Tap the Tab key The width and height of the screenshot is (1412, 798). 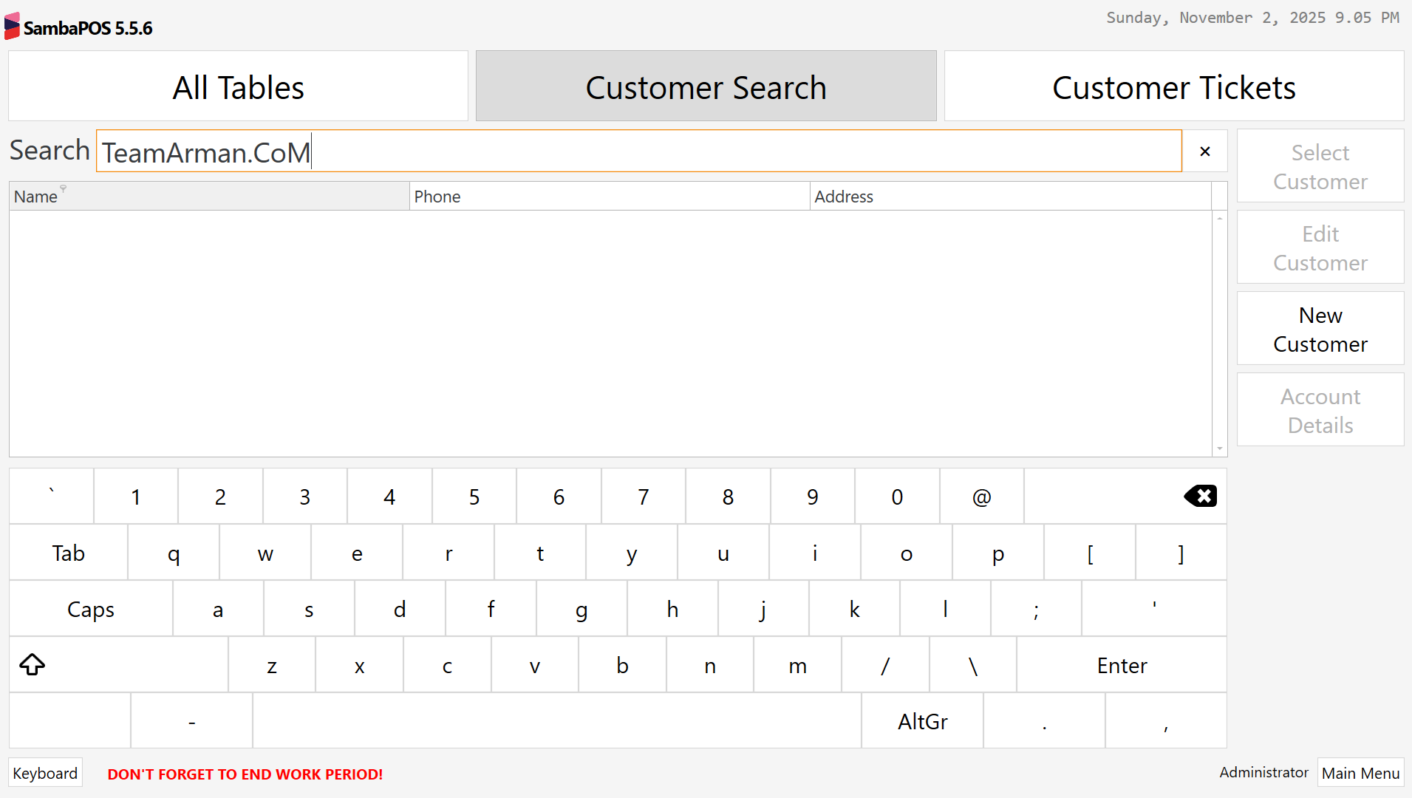(x=69, y=553)
